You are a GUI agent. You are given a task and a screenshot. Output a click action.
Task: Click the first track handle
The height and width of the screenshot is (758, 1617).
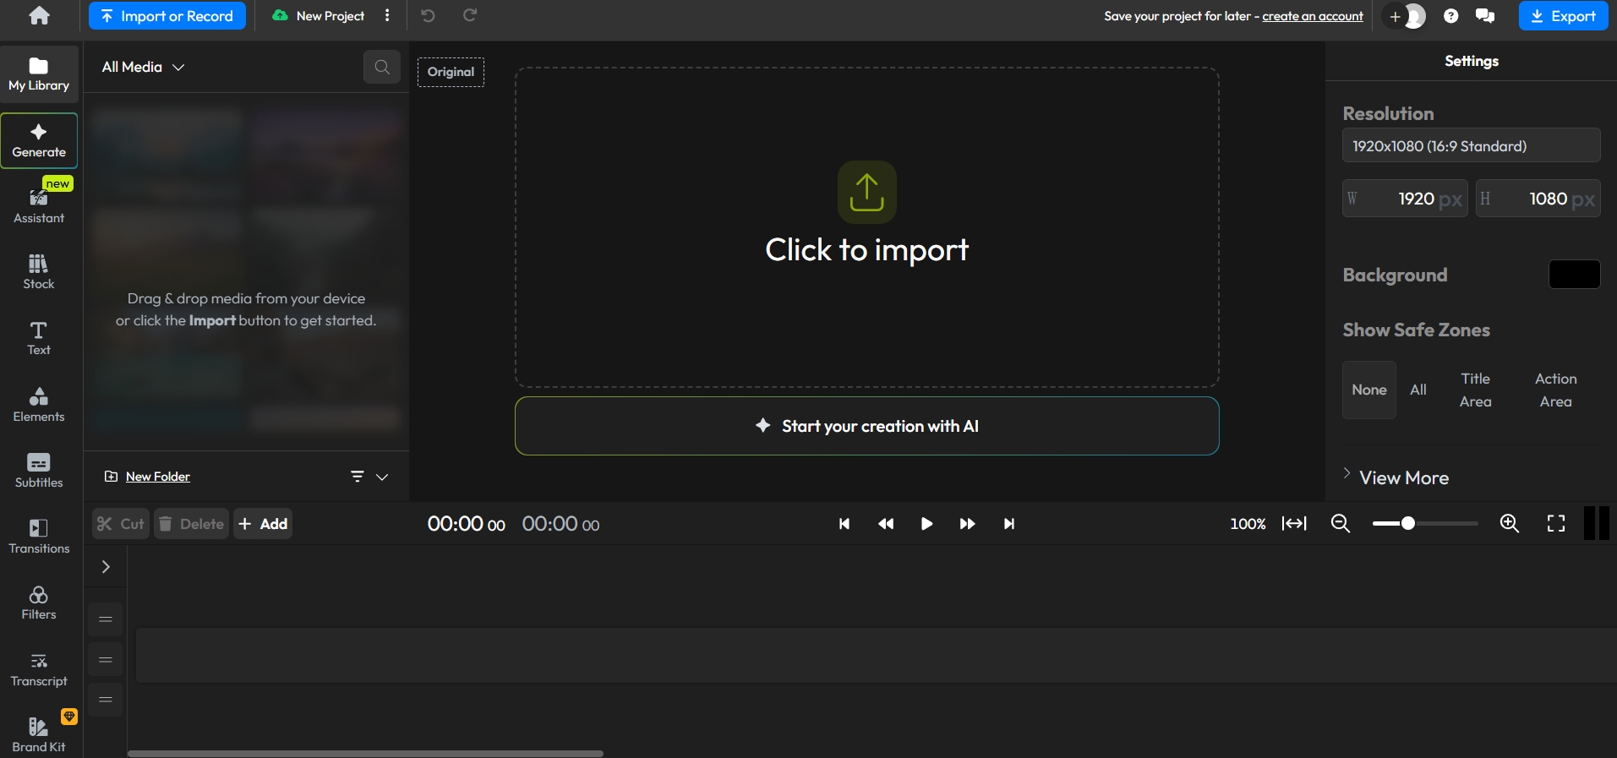pos(106,619)
